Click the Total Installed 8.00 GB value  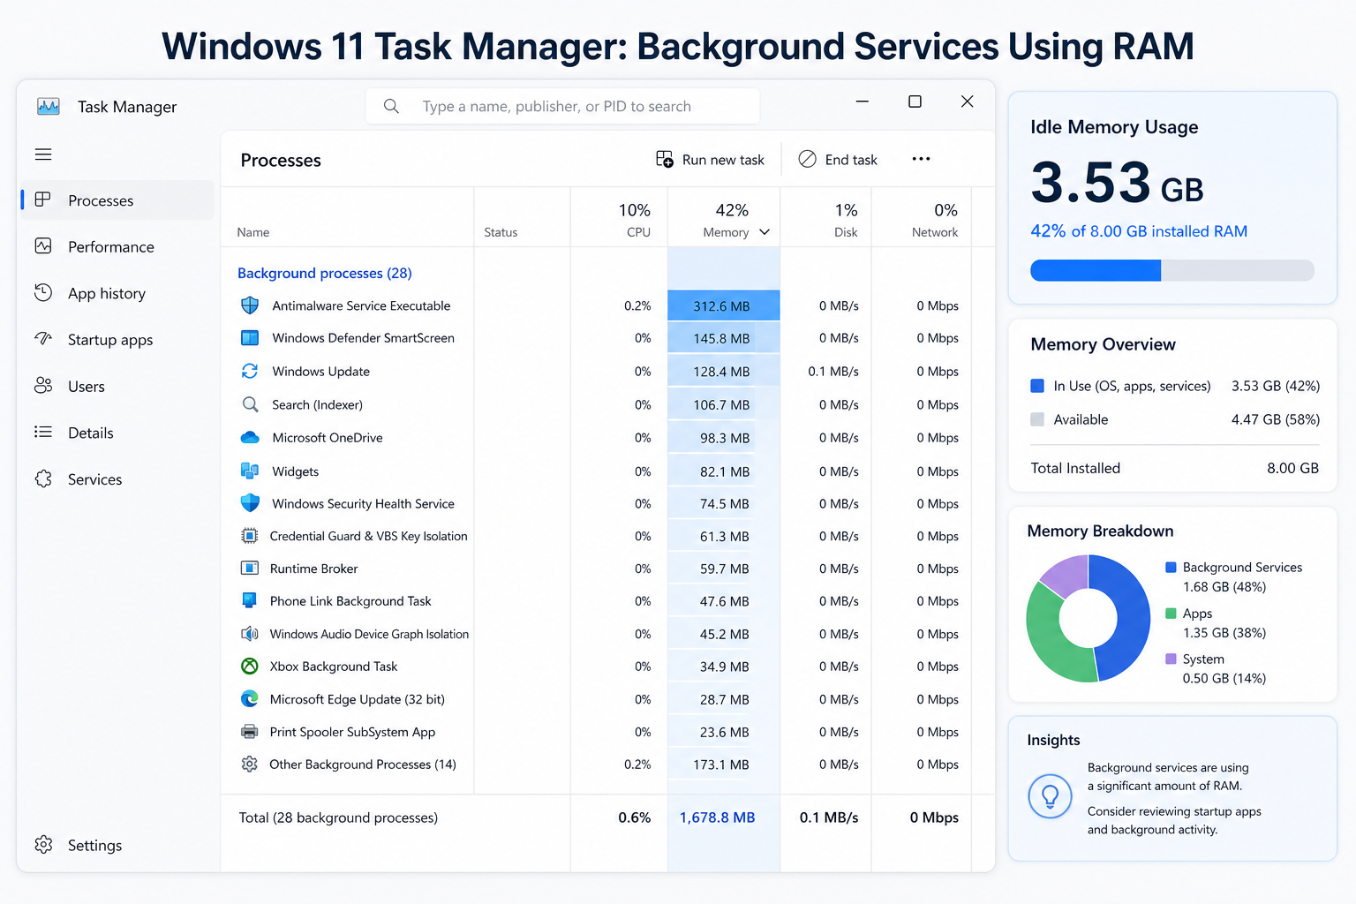pos(1293,468)
